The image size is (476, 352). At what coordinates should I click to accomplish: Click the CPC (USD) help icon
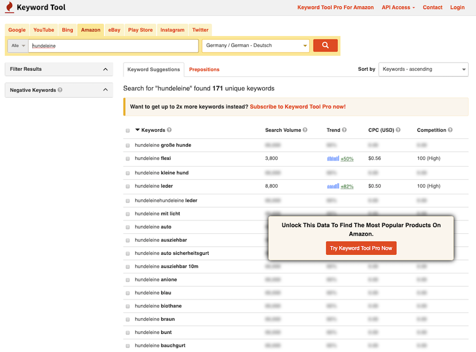(x=398, y=131)
